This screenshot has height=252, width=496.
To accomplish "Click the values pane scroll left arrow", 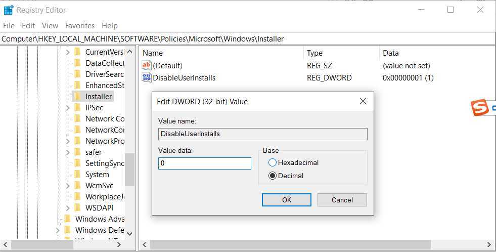I will click(x=145, y=244).
